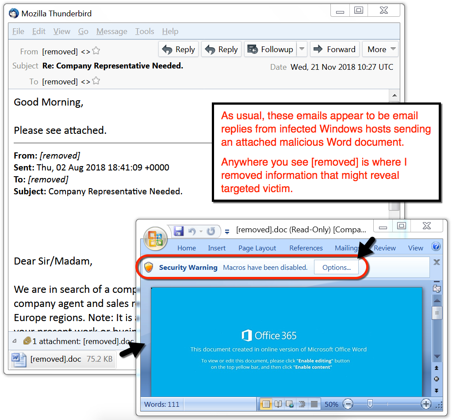The width and height of the screenshot is (452, 420).
Task: Open the zoom dialog via the 50% label
Action: coord(331,405)
